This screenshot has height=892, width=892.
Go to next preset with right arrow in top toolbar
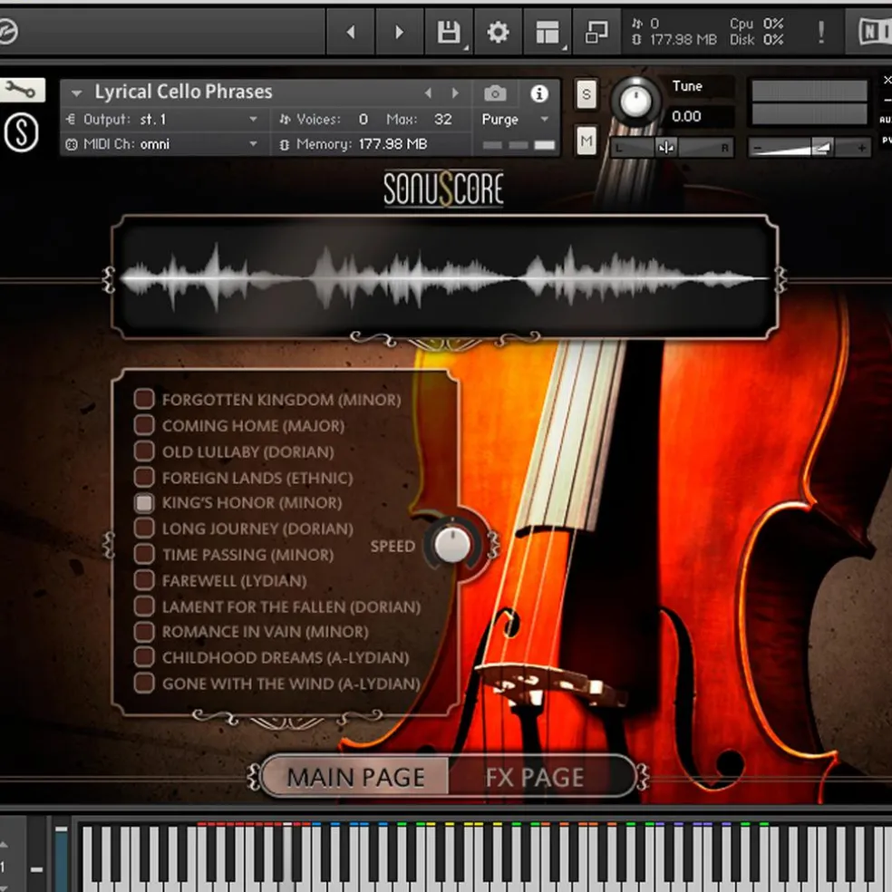[400, 32]
